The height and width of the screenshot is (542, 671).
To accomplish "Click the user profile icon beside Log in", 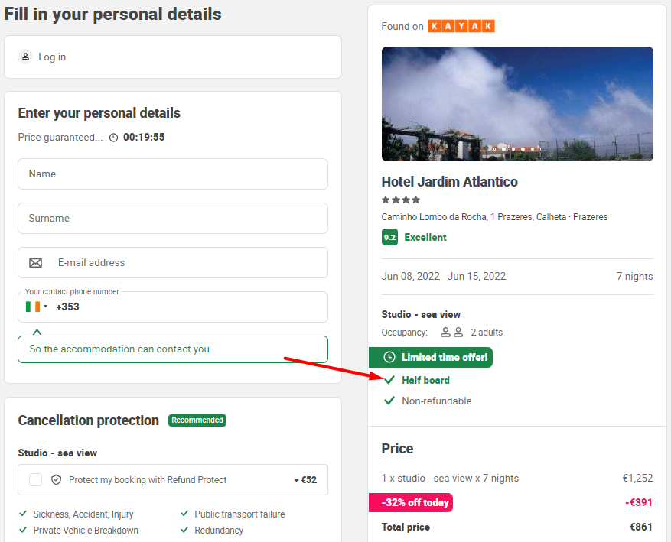I will (x=26, y=57).
